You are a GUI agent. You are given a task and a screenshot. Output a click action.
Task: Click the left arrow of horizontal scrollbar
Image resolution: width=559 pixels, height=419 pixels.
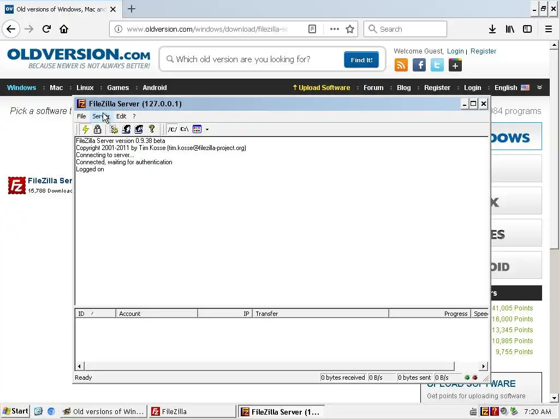tap(79, 366)
